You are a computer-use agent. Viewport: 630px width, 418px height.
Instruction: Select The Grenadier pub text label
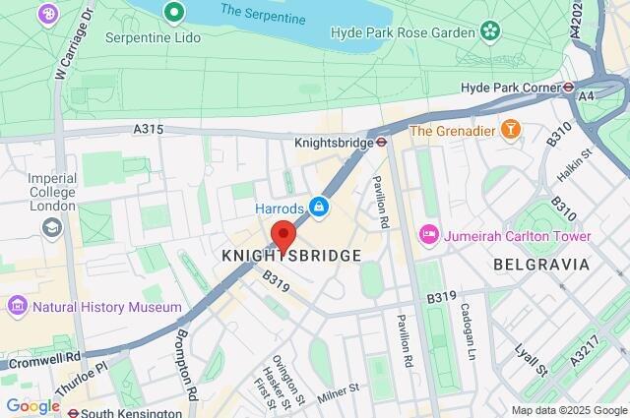click(x=453, y=131)
